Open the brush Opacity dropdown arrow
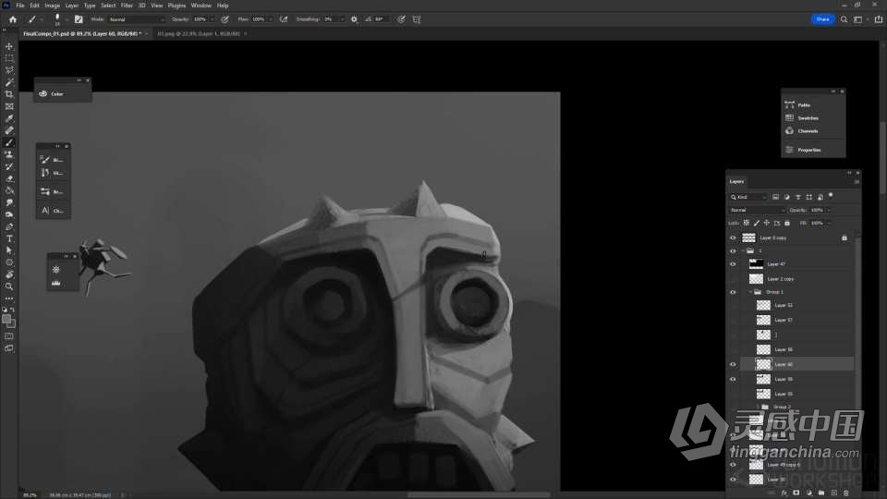This screenshot has width=887, height=499. [x=213, y=19]
